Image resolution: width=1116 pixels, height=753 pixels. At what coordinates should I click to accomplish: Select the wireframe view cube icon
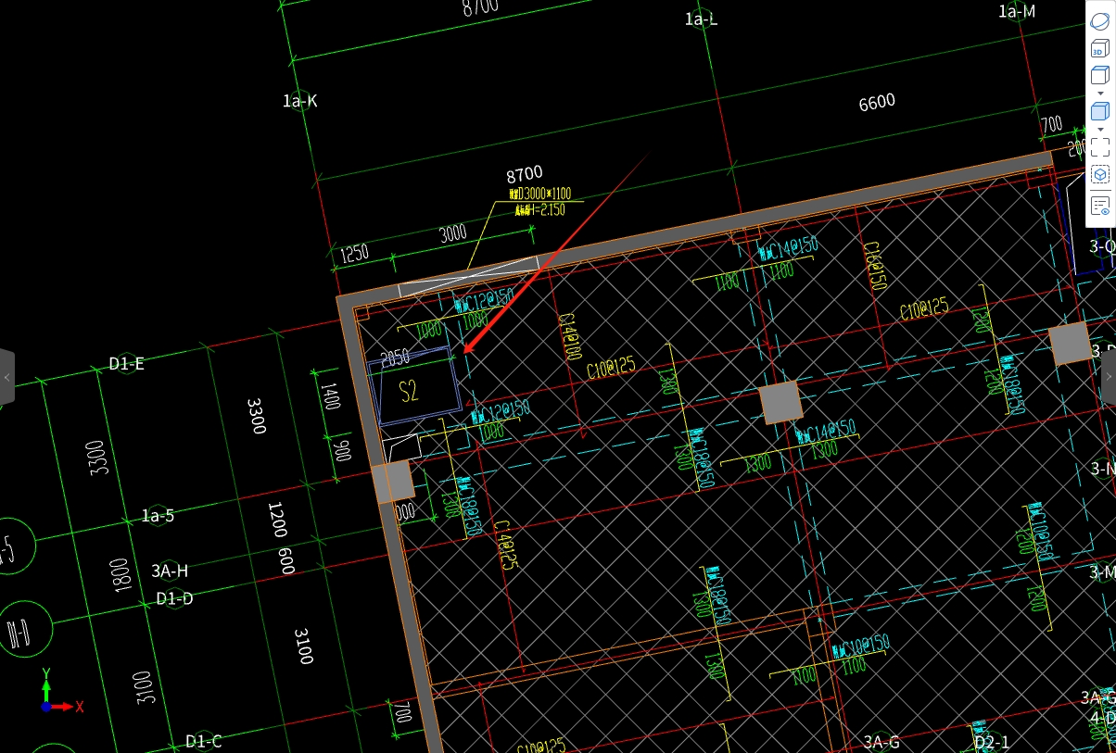point(1100,76)
